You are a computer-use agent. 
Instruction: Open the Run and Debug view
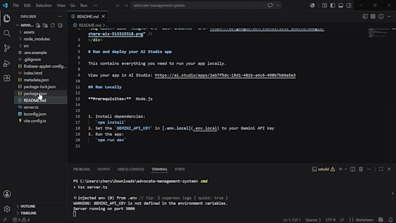coord(7,63)
